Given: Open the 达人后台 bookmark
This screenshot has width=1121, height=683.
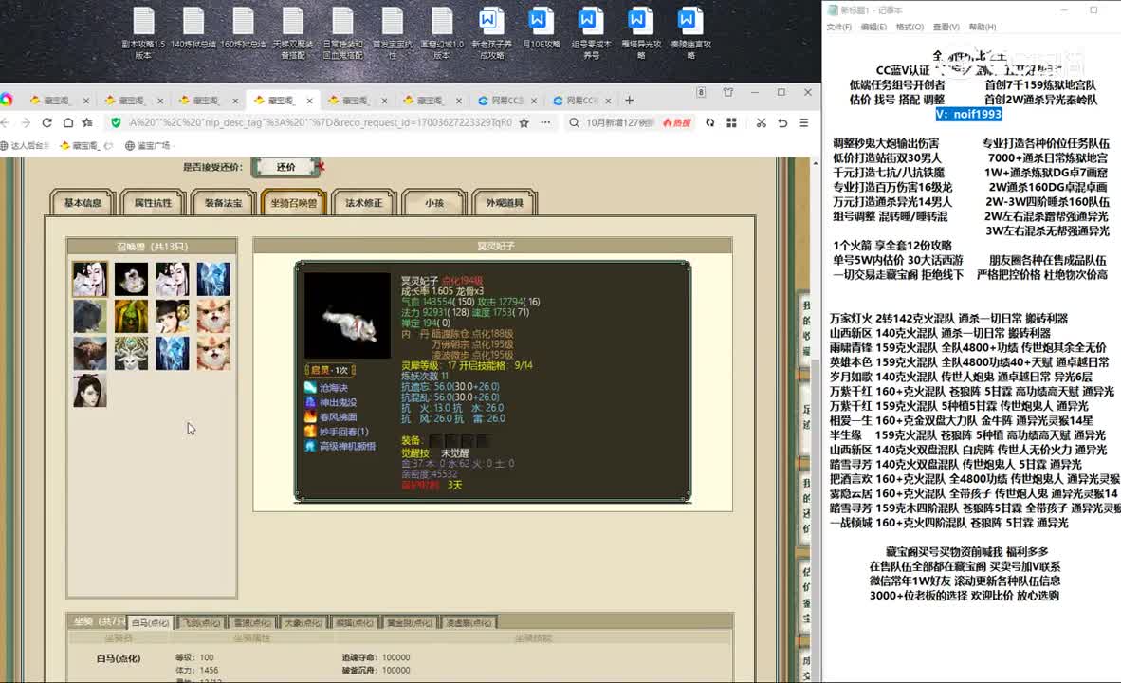Looking at the screenshot, I should click(x=26, y=145).
